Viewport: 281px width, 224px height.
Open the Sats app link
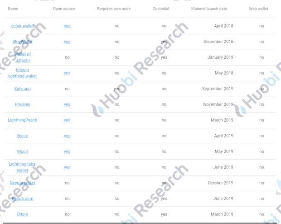22,89
